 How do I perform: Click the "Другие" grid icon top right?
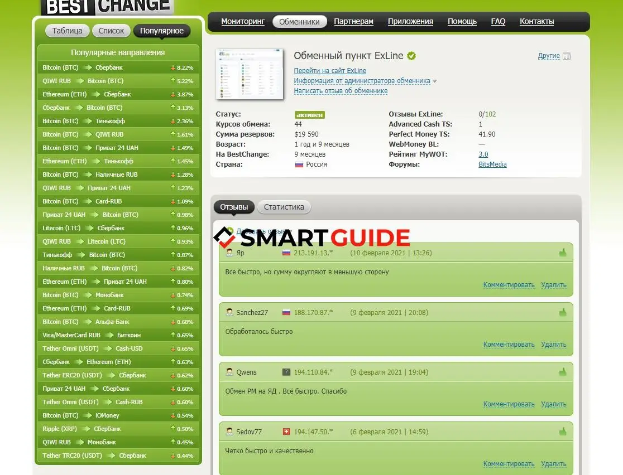pos(566,56)
